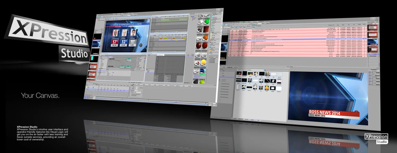Pick the Duff's_Allen portrait image
The image size is (397, 153).
click(x=268, y=74)
